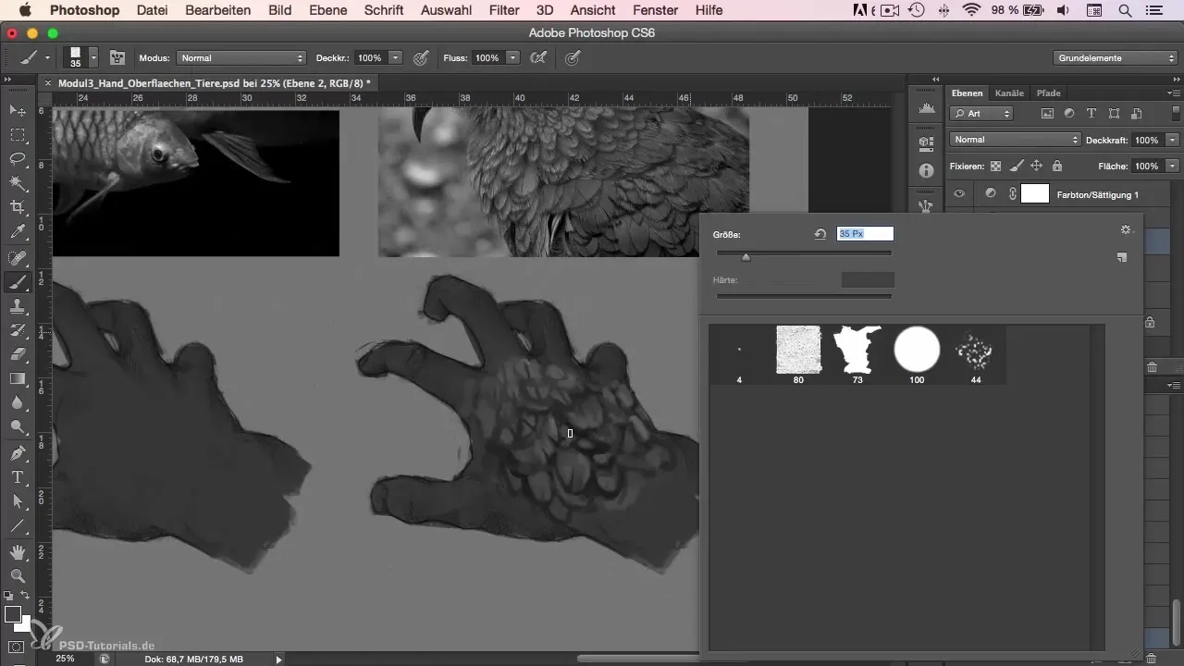The image size is (1184, 666).
Task: Open the Deckkr. opacity dropdown arrow
Action: click(396, 57)
